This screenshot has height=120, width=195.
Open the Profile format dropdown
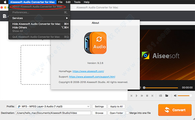(x=53, y=106)
